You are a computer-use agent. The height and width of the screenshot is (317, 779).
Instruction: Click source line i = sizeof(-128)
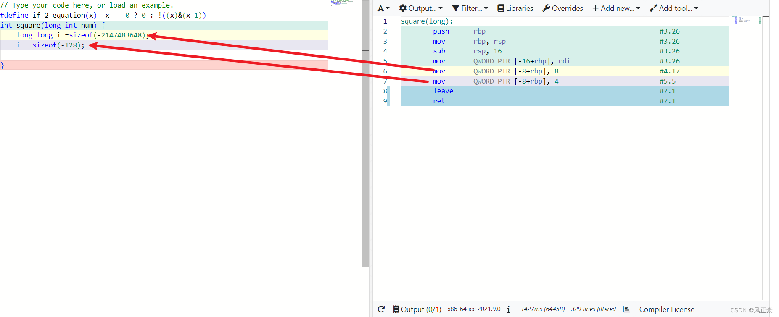pos(164,45)
